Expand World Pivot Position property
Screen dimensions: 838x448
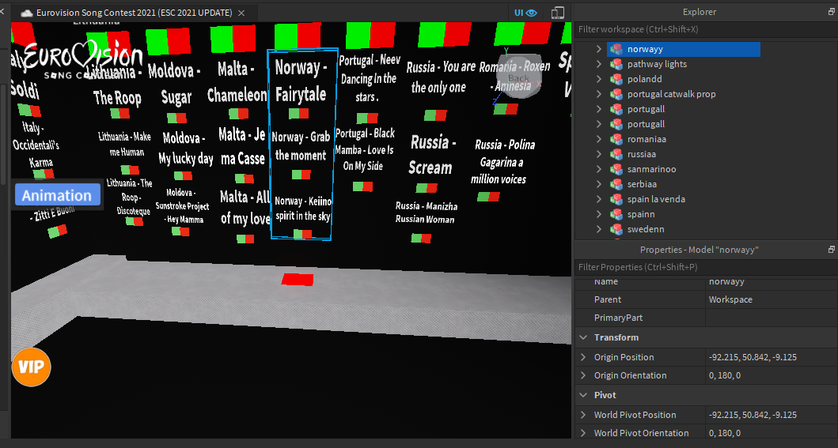[x=584, y=415]
